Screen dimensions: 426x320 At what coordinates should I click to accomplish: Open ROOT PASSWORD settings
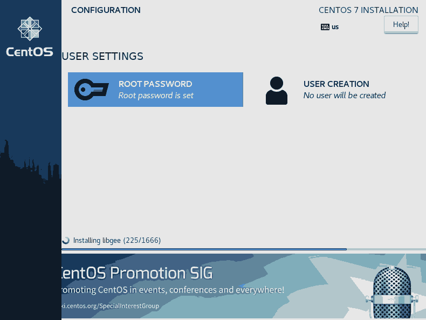[155, 90]
